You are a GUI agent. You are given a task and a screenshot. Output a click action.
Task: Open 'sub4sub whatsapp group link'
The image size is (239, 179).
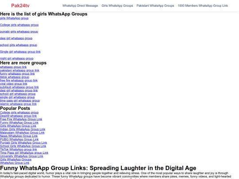coord(19,87)
